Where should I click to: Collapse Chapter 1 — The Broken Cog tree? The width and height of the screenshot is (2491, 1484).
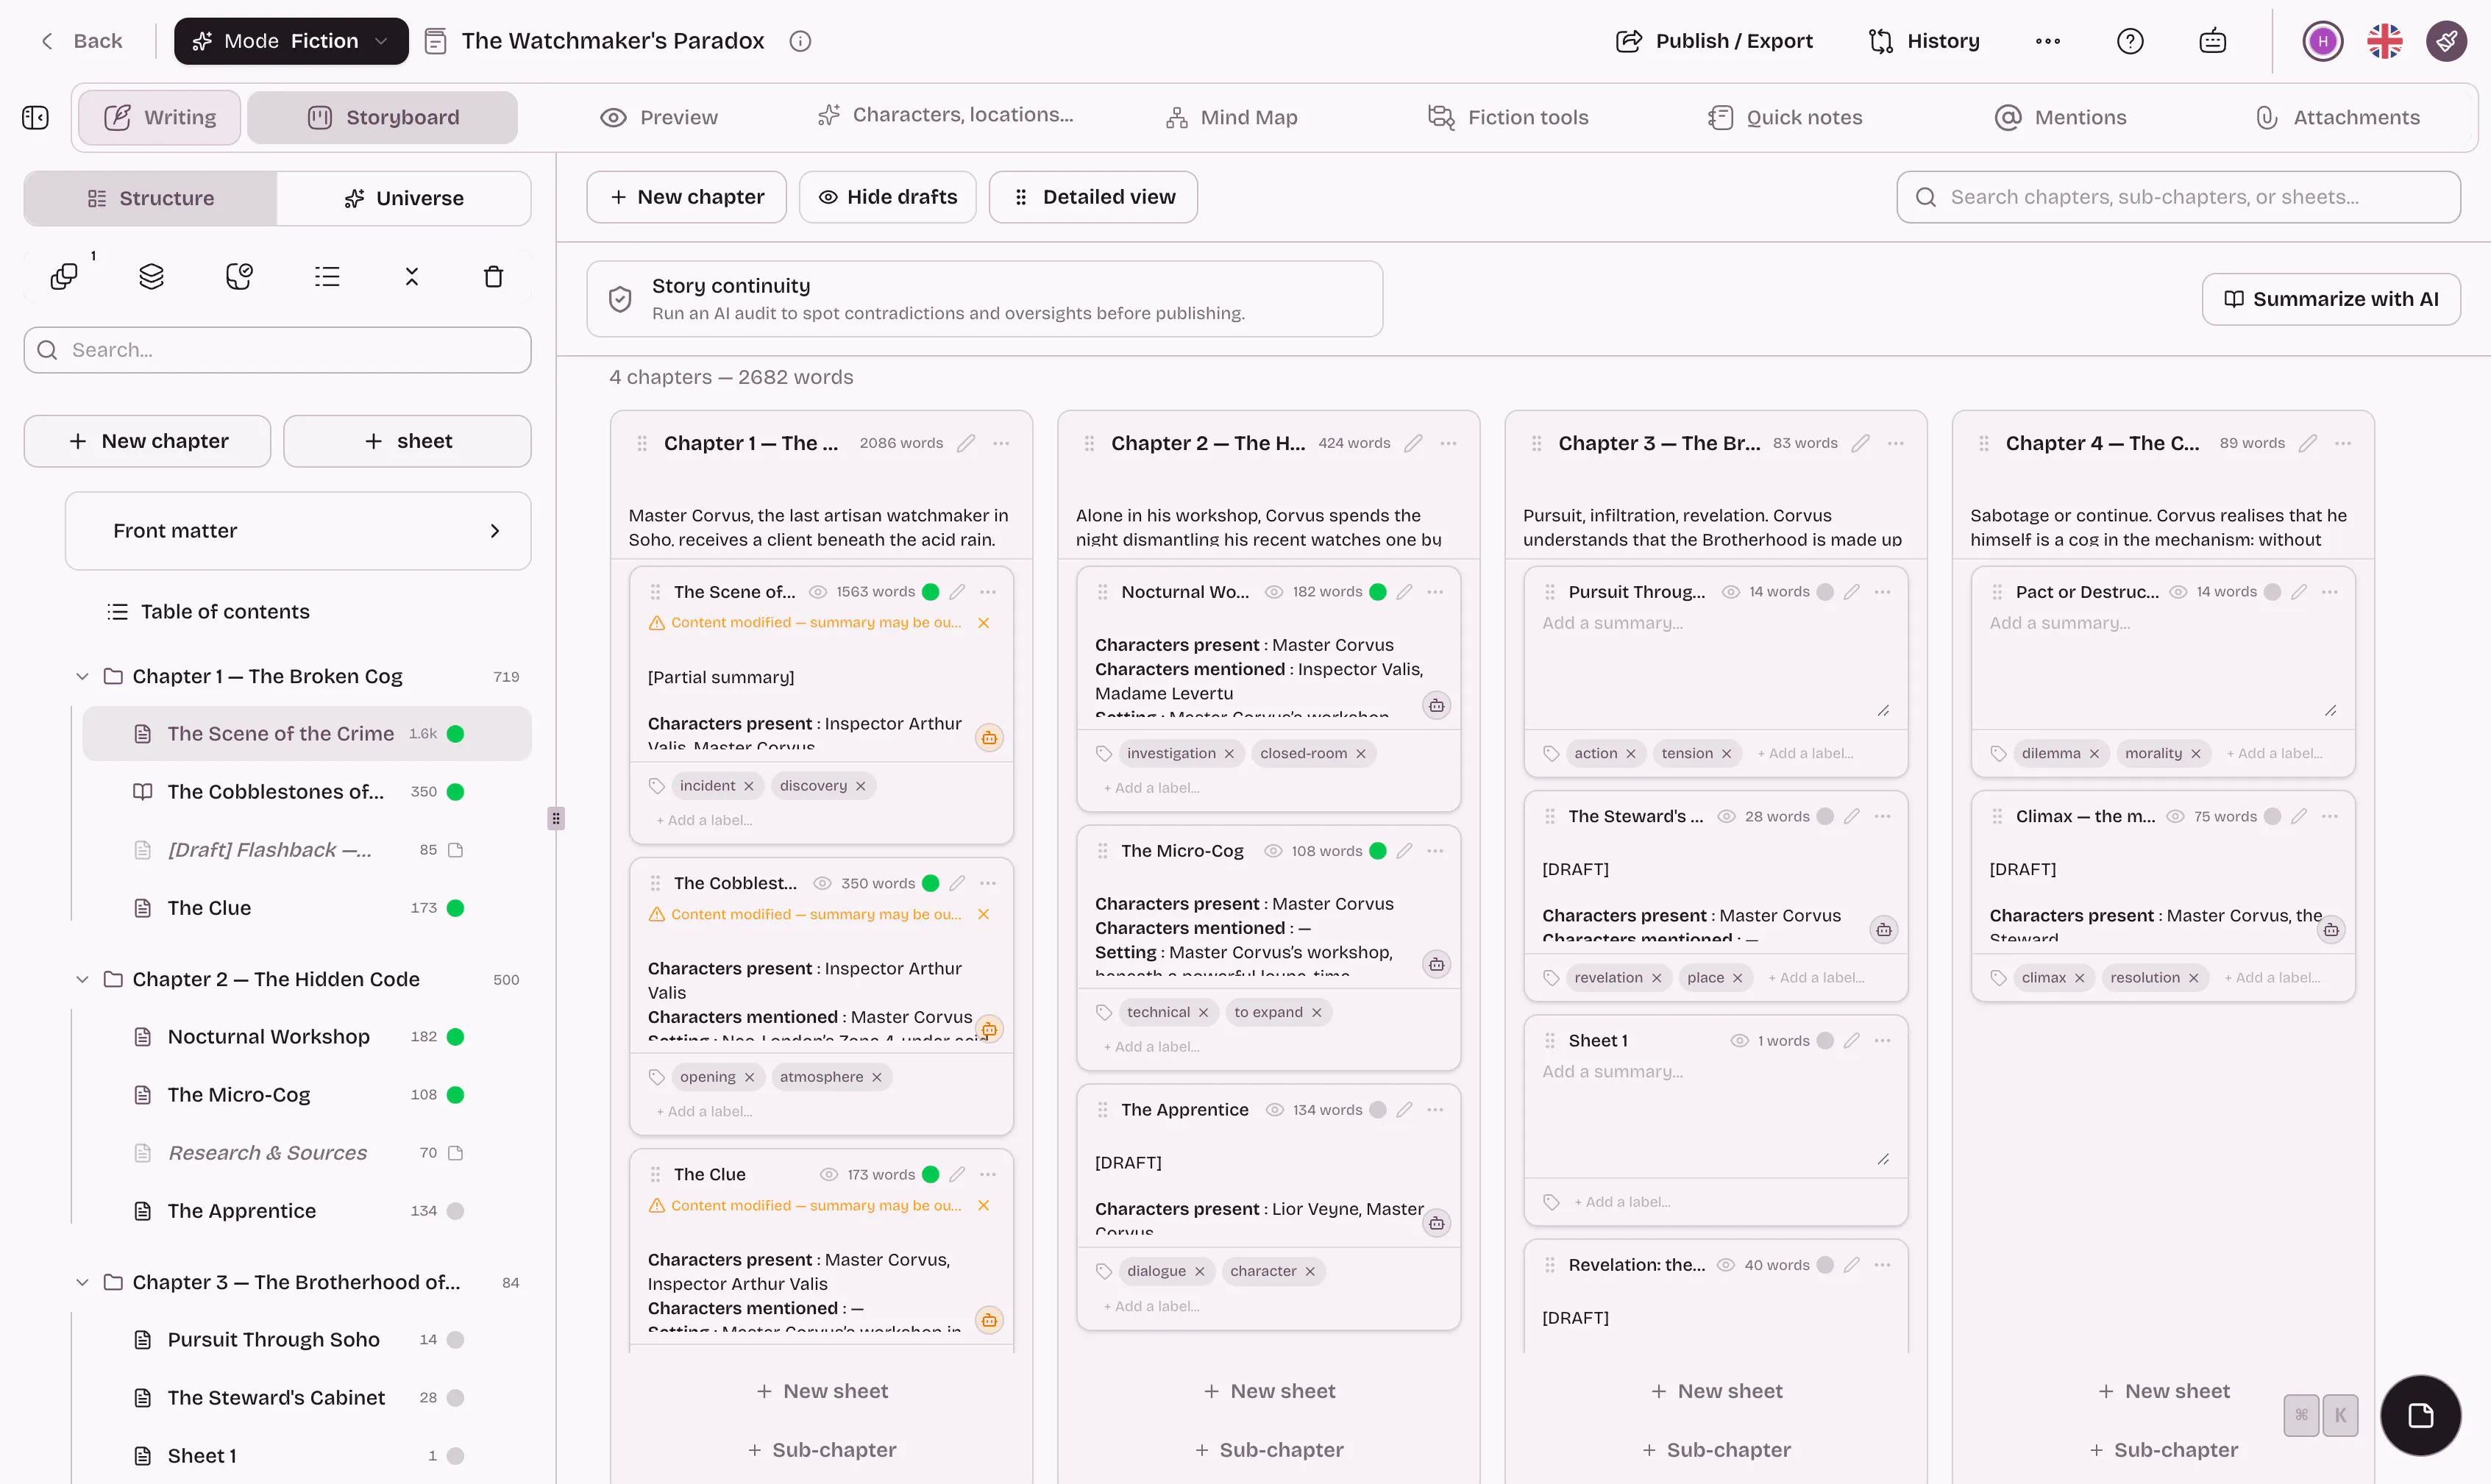point(82,677)
